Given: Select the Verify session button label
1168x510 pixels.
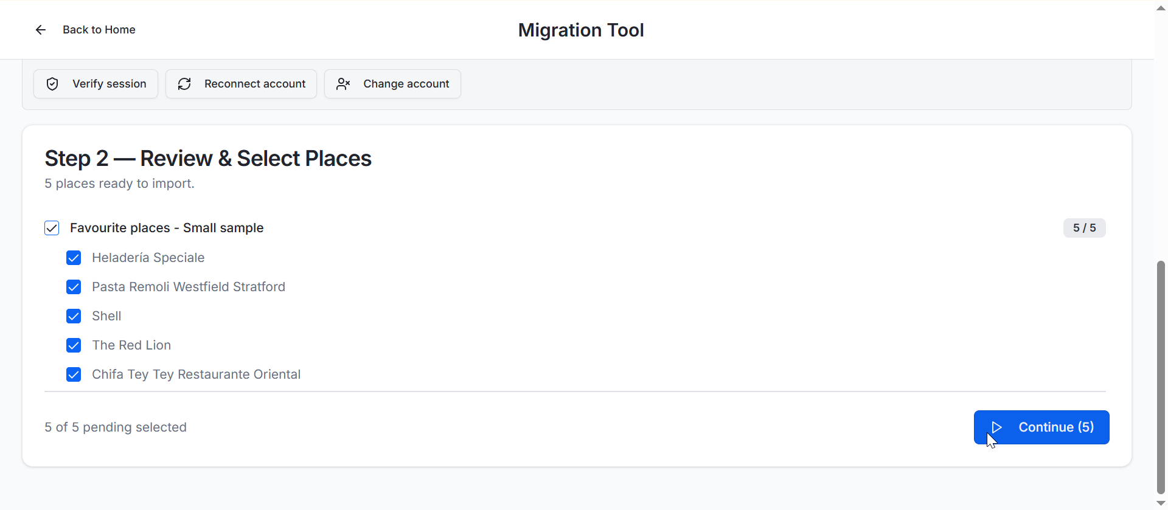Looking at the screenshot, I should [x=109, y=84].
